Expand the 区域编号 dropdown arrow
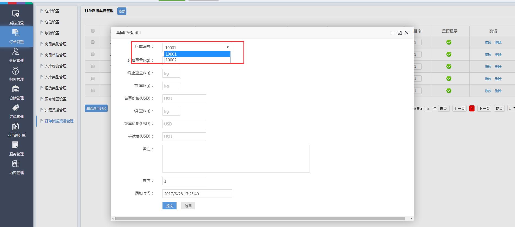Screen dimensions: 515x227 pyautogui.click(x=227, y=47)
